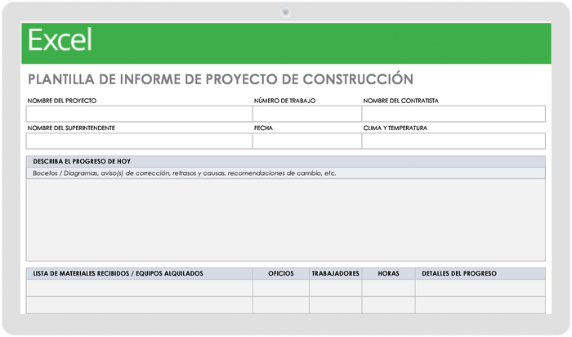
Task: Select the Clima y Temperatura field
Action: click(453, 141)
